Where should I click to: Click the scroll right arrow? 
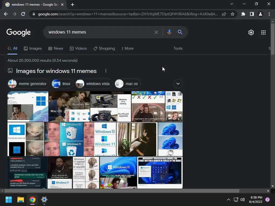268,191
